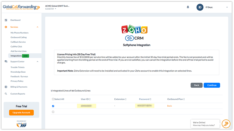234x131 pixels.
Task: Open CallBack Service
Action: pos(18,42)
